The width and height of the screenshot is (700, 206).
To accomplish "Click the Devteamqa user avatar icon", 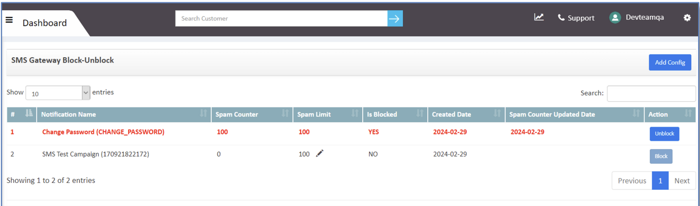I will [x=615, y=17].
